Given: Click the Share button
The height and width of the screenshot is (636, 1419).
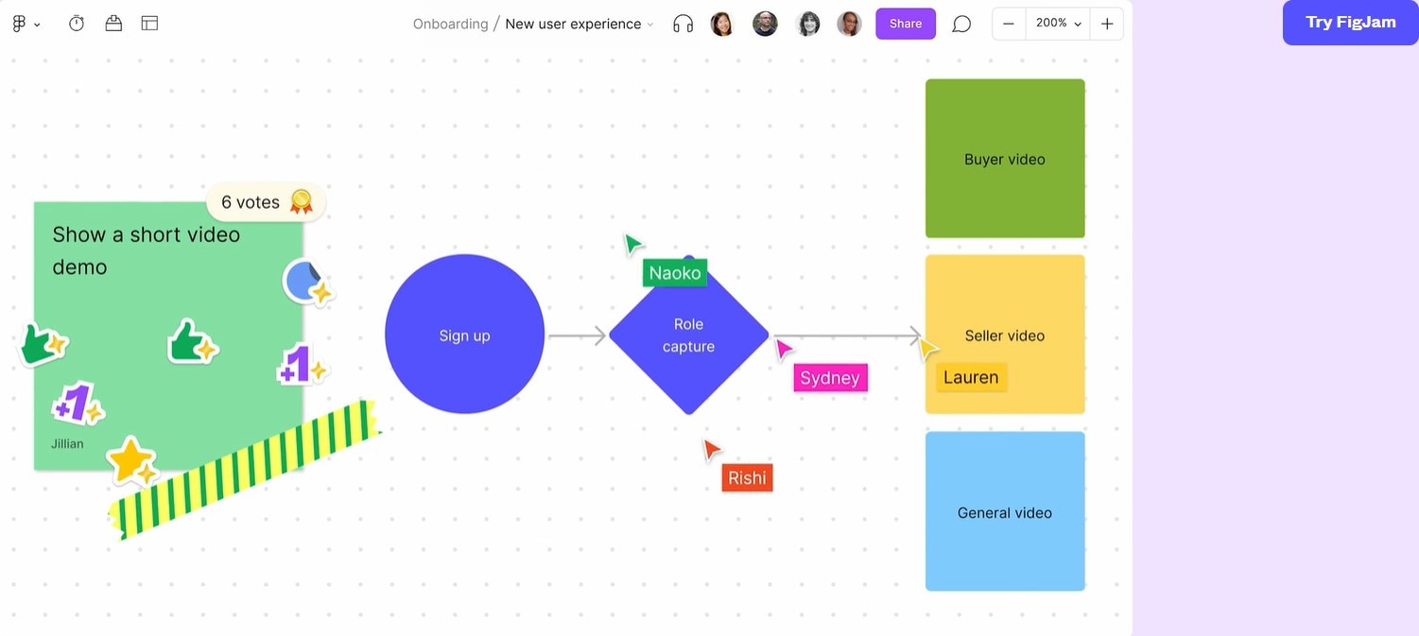Looking at the screenshot, I should [906, 24].
